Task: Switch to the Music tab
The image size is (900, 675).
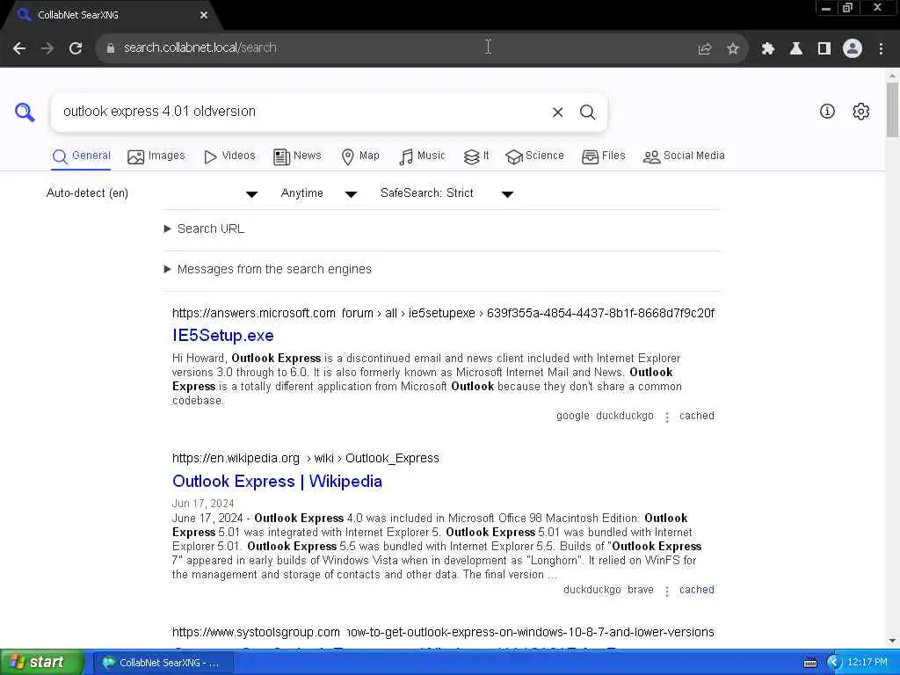Action: [x=422, y=156]
